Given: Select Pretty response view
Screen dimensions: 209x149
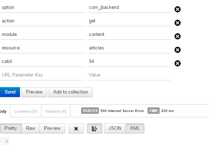Looking at the screenshot, I should [x=11, y=128].
